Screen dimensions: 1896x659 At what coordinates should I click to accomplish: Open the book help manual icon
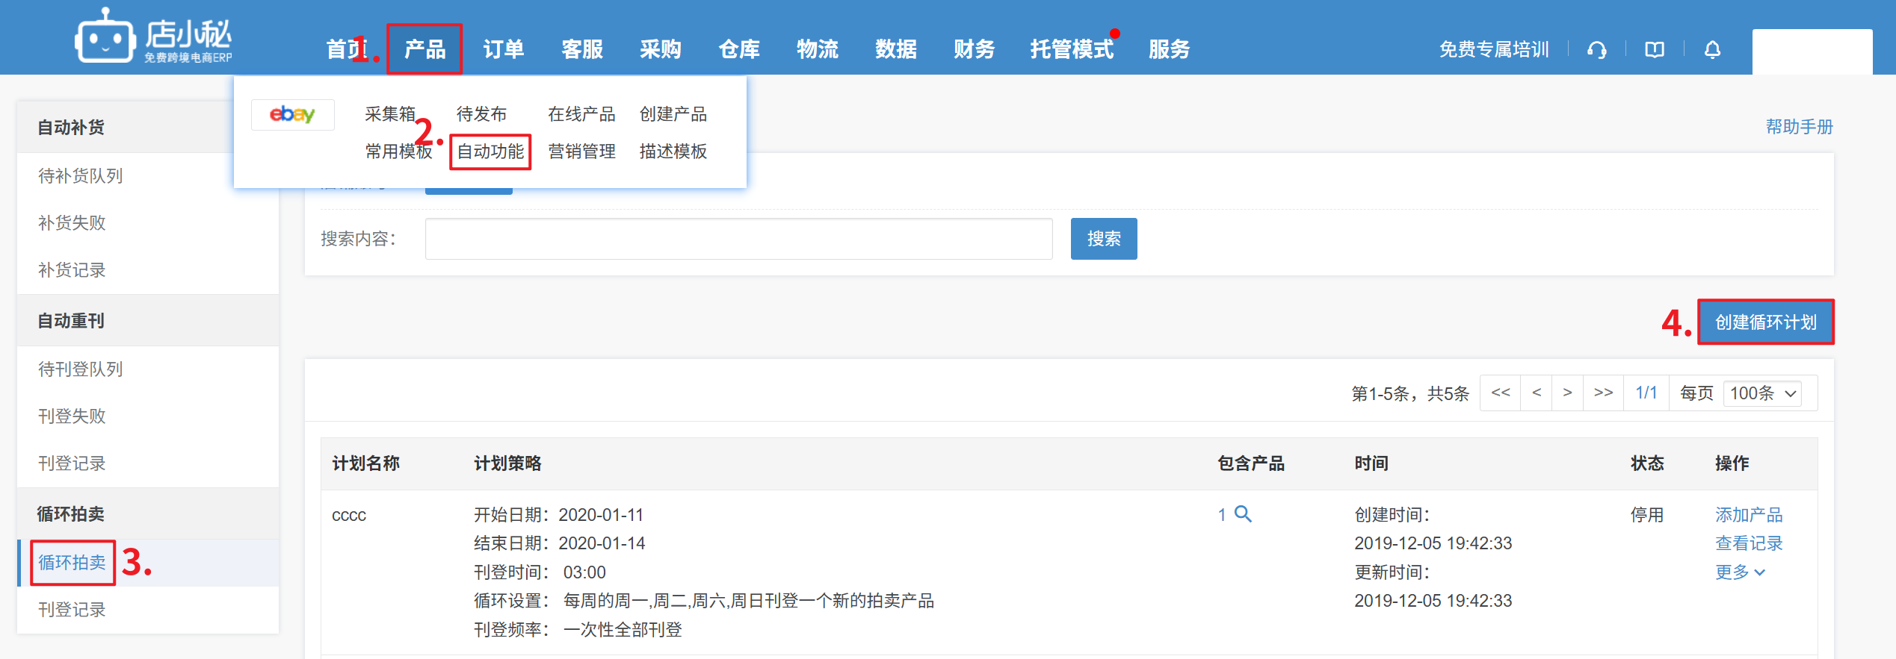tap(1655, 50)
